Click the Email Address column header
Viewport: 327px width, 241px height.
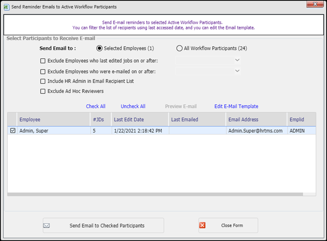pos(243,120)
